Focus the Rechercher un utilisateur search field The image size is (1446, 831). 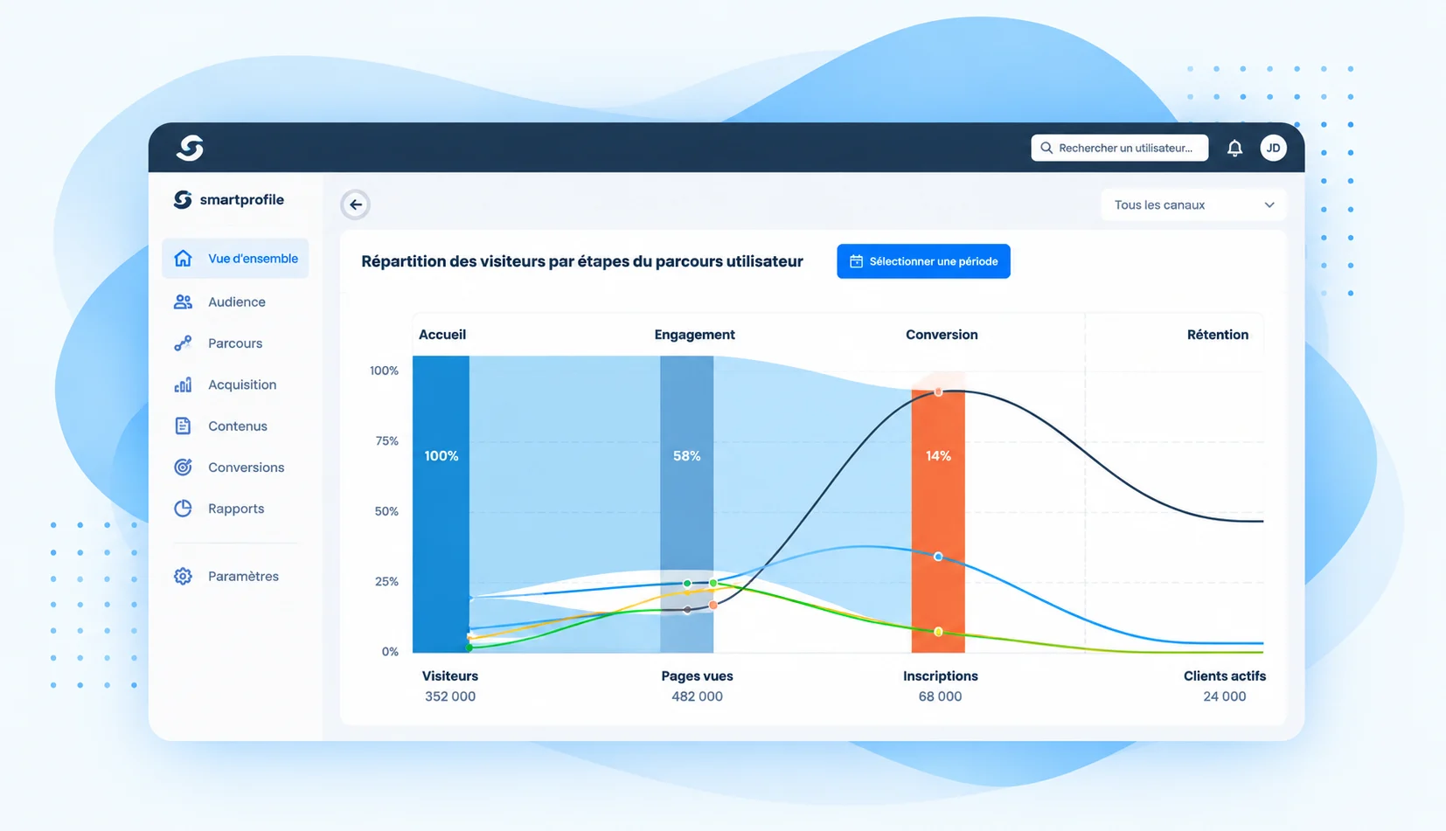[x=1119, y=148]
